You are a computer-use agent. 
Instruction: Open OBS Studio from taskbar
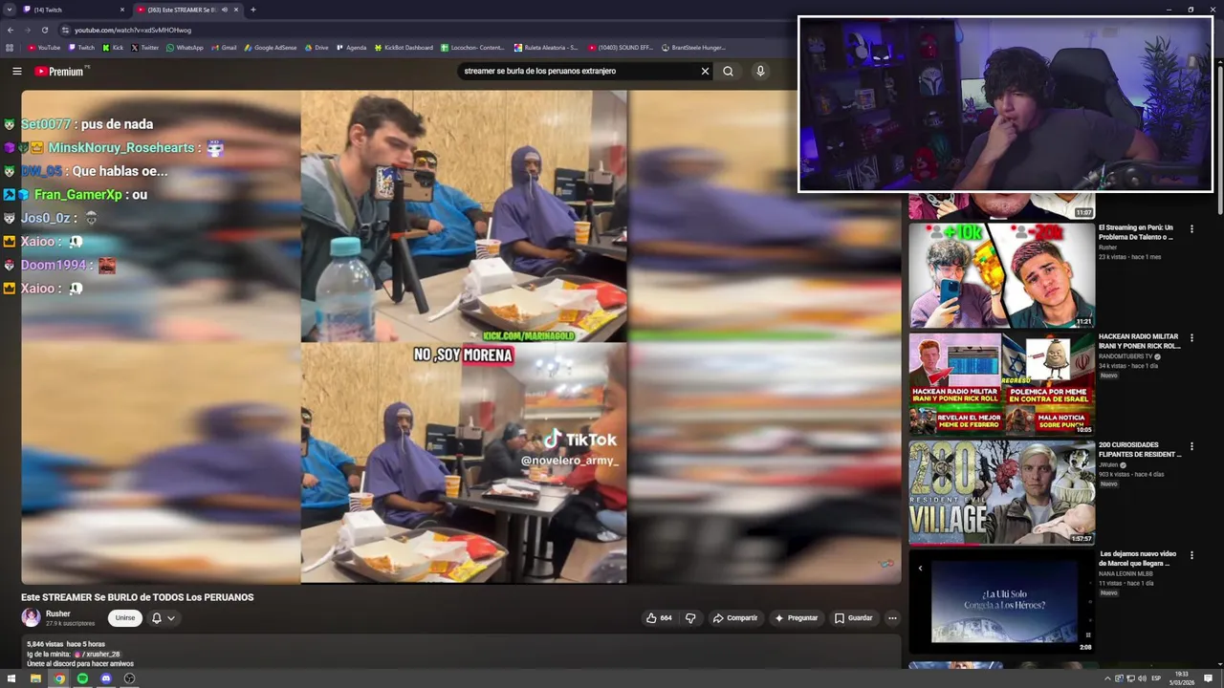(x=129, y=678)
